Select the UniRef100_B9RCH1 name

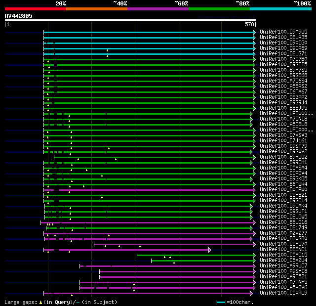pyautogui.click(x=283, y=163)
